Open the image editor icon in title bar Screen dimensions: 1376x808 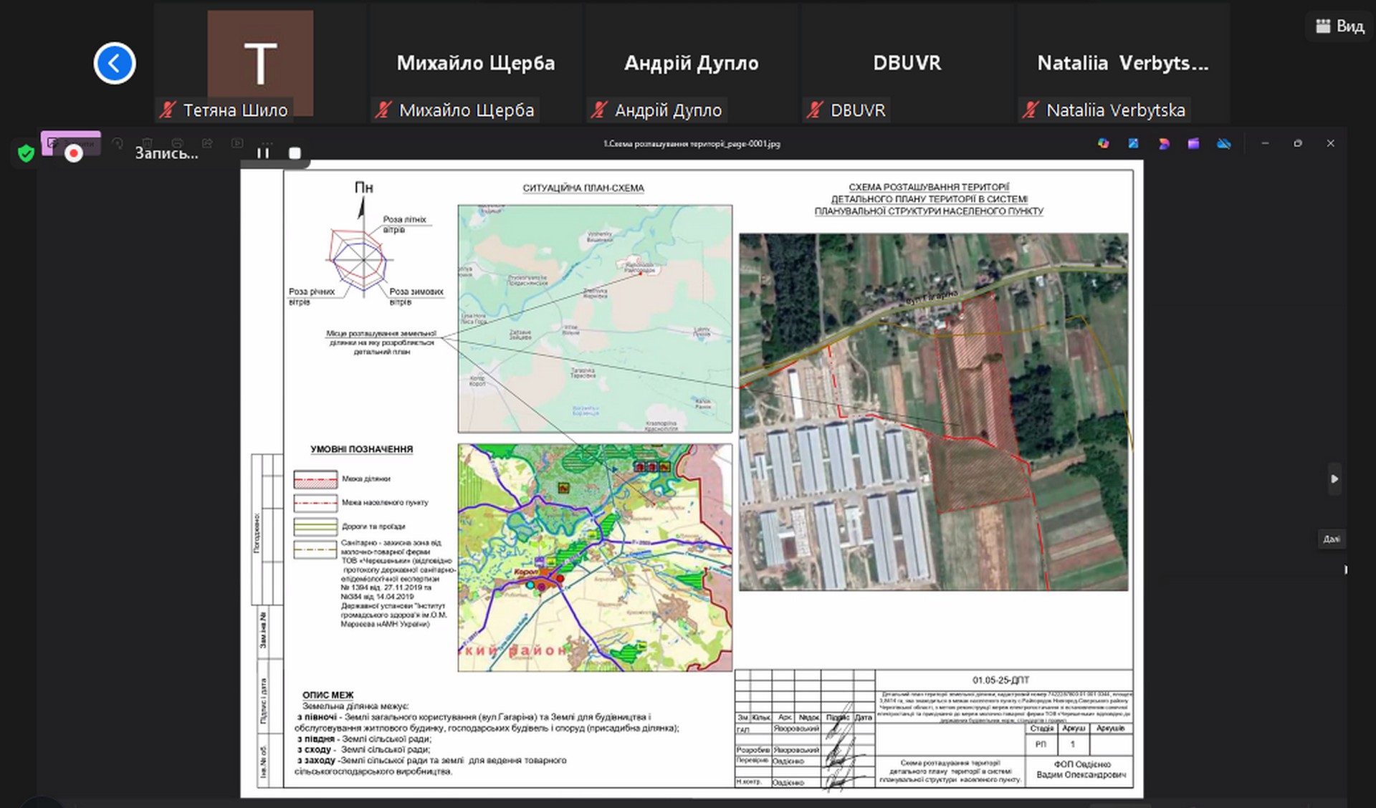(1133, 143)
